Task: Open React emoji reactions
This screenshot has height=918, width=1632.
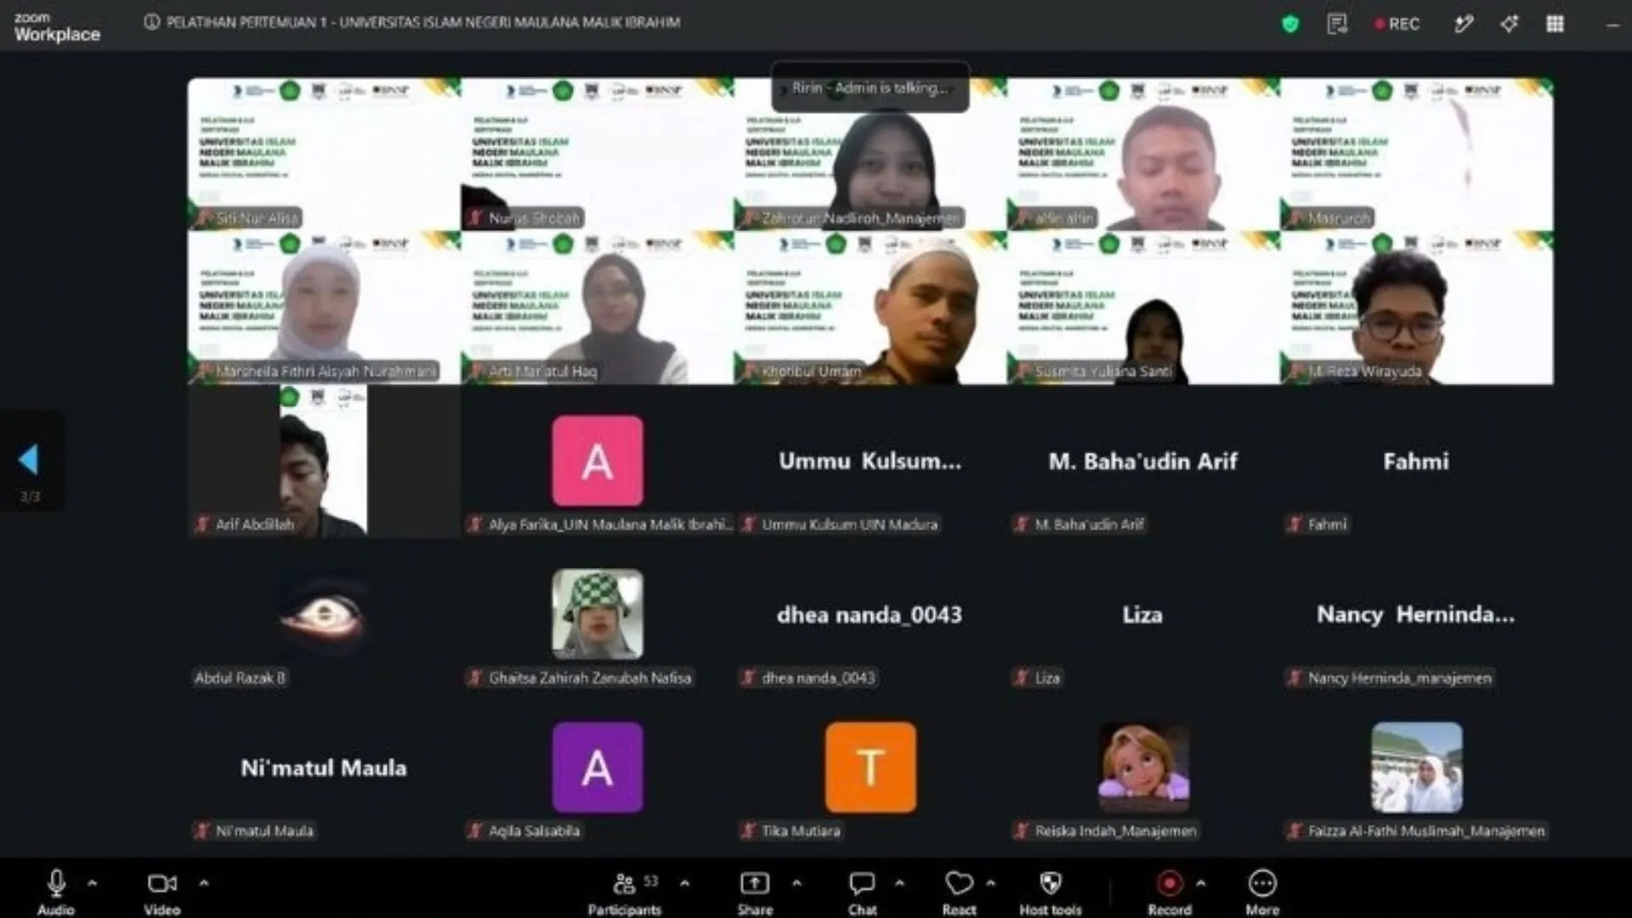Action: click(959, 892)
